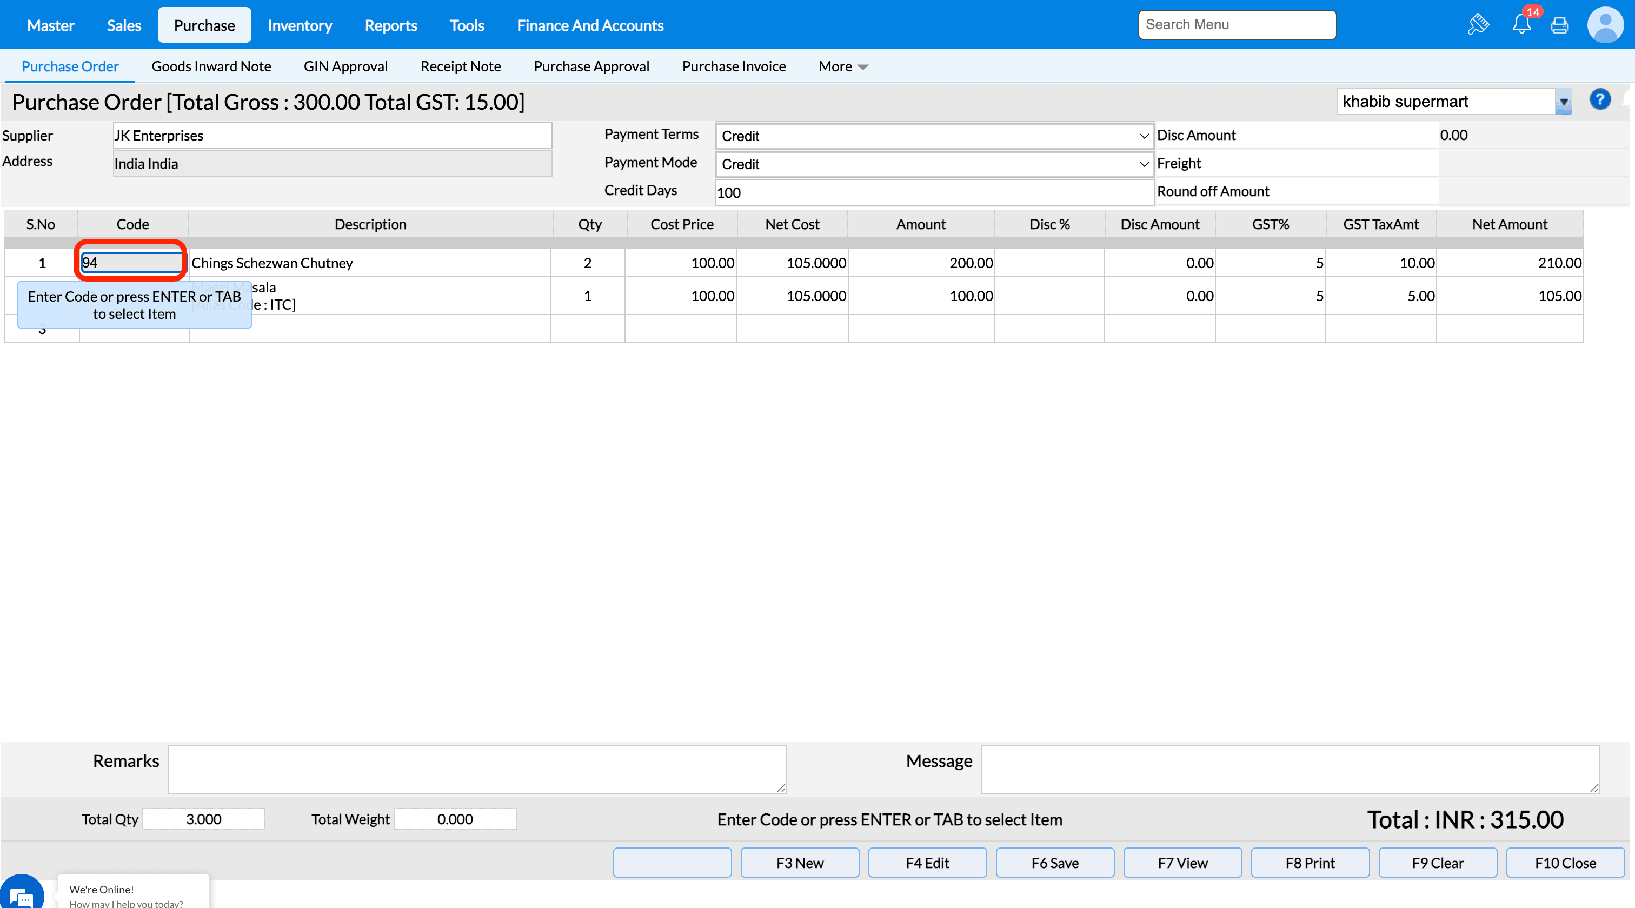Screen dimensions: 1635x908
Task: Click the paint brush theme icon
Action: (1478, 25)
